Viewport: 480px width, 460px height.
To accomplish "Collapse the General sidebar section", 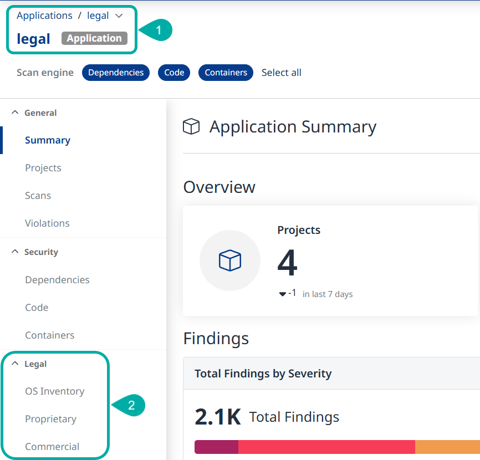I will coord(15,113).
